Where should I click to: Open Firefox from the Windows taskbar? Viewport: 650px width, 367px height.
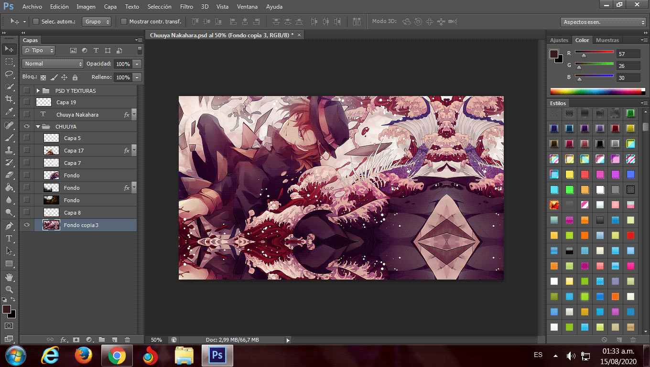click(x=84, y=356)
